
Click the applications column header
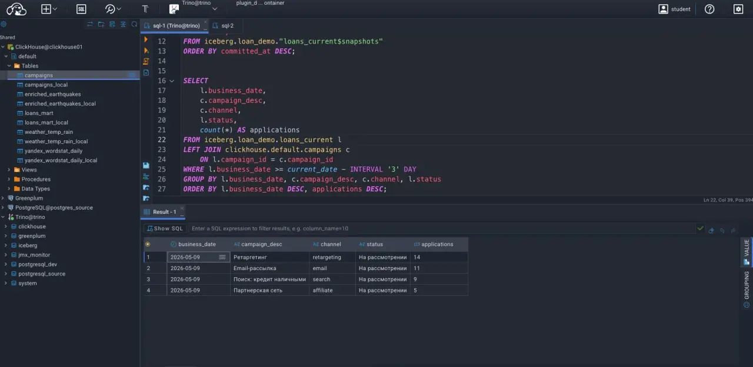pyautogui.click(x=438, y=244)
